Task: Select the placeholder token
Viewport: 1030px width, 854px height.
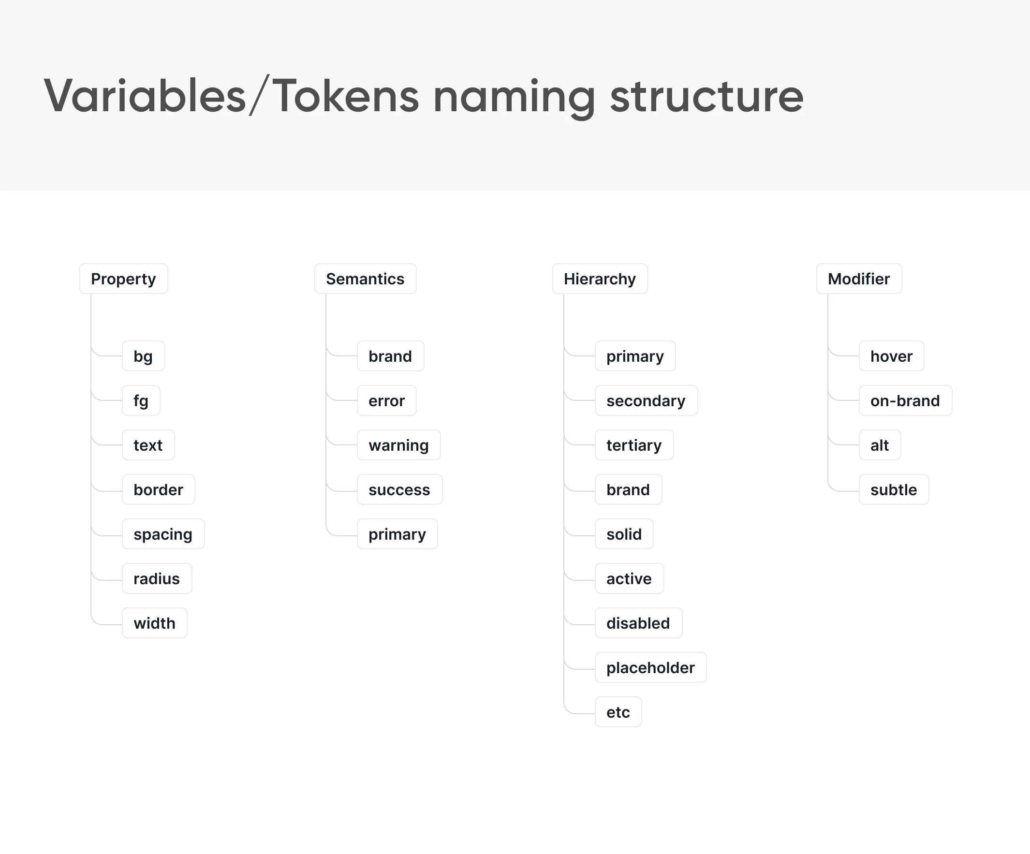Action: tap(650, 668)
